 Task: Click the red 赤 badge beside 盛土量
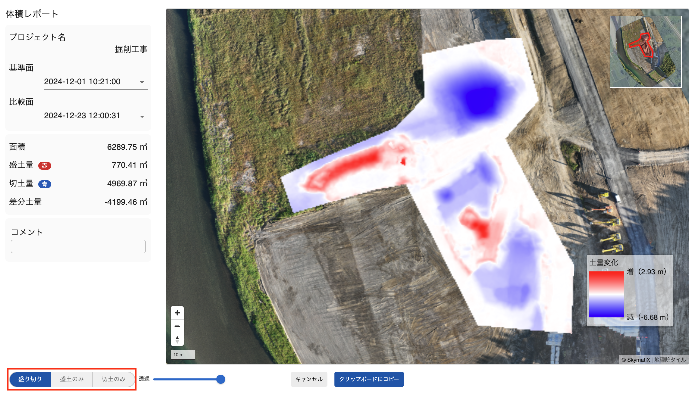tap(45, 166)
